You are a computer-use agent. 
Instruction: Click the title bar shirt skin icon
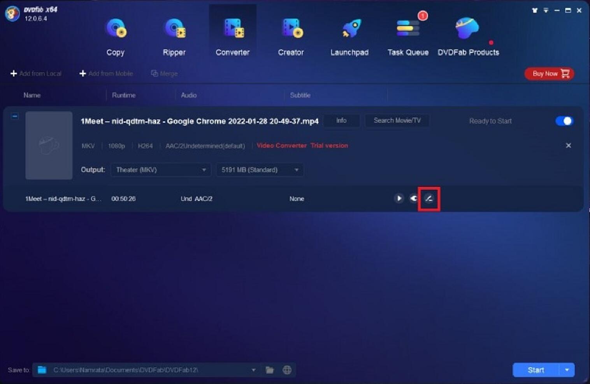tap(535, 10)
